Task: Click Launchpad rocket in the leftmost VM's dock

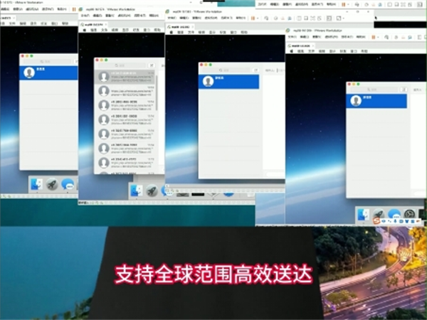Action: (x=51, y=184)
